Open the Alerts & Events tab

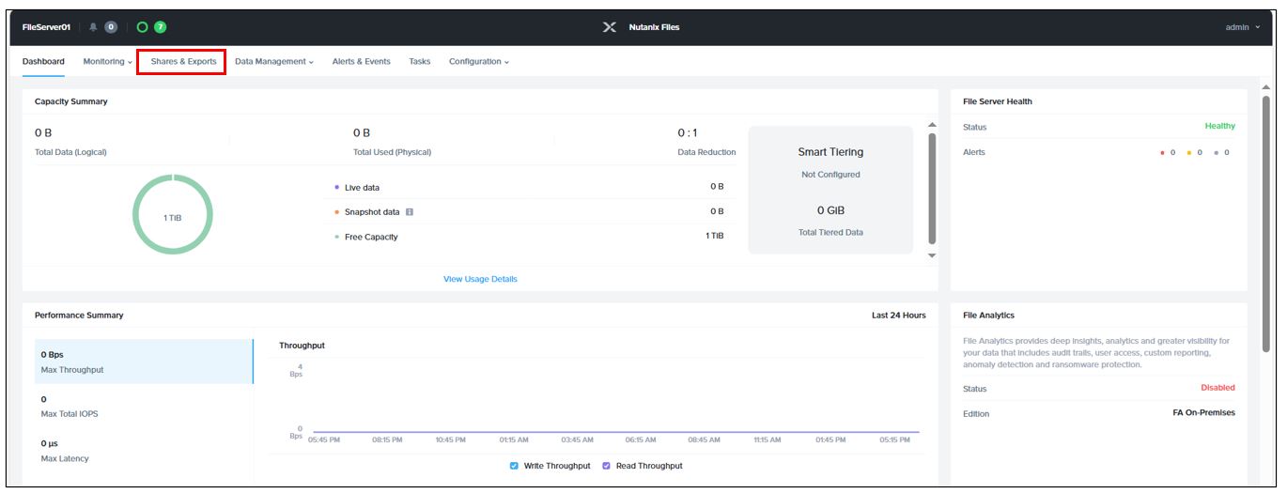pyautogui.click(x=362, y=62)
